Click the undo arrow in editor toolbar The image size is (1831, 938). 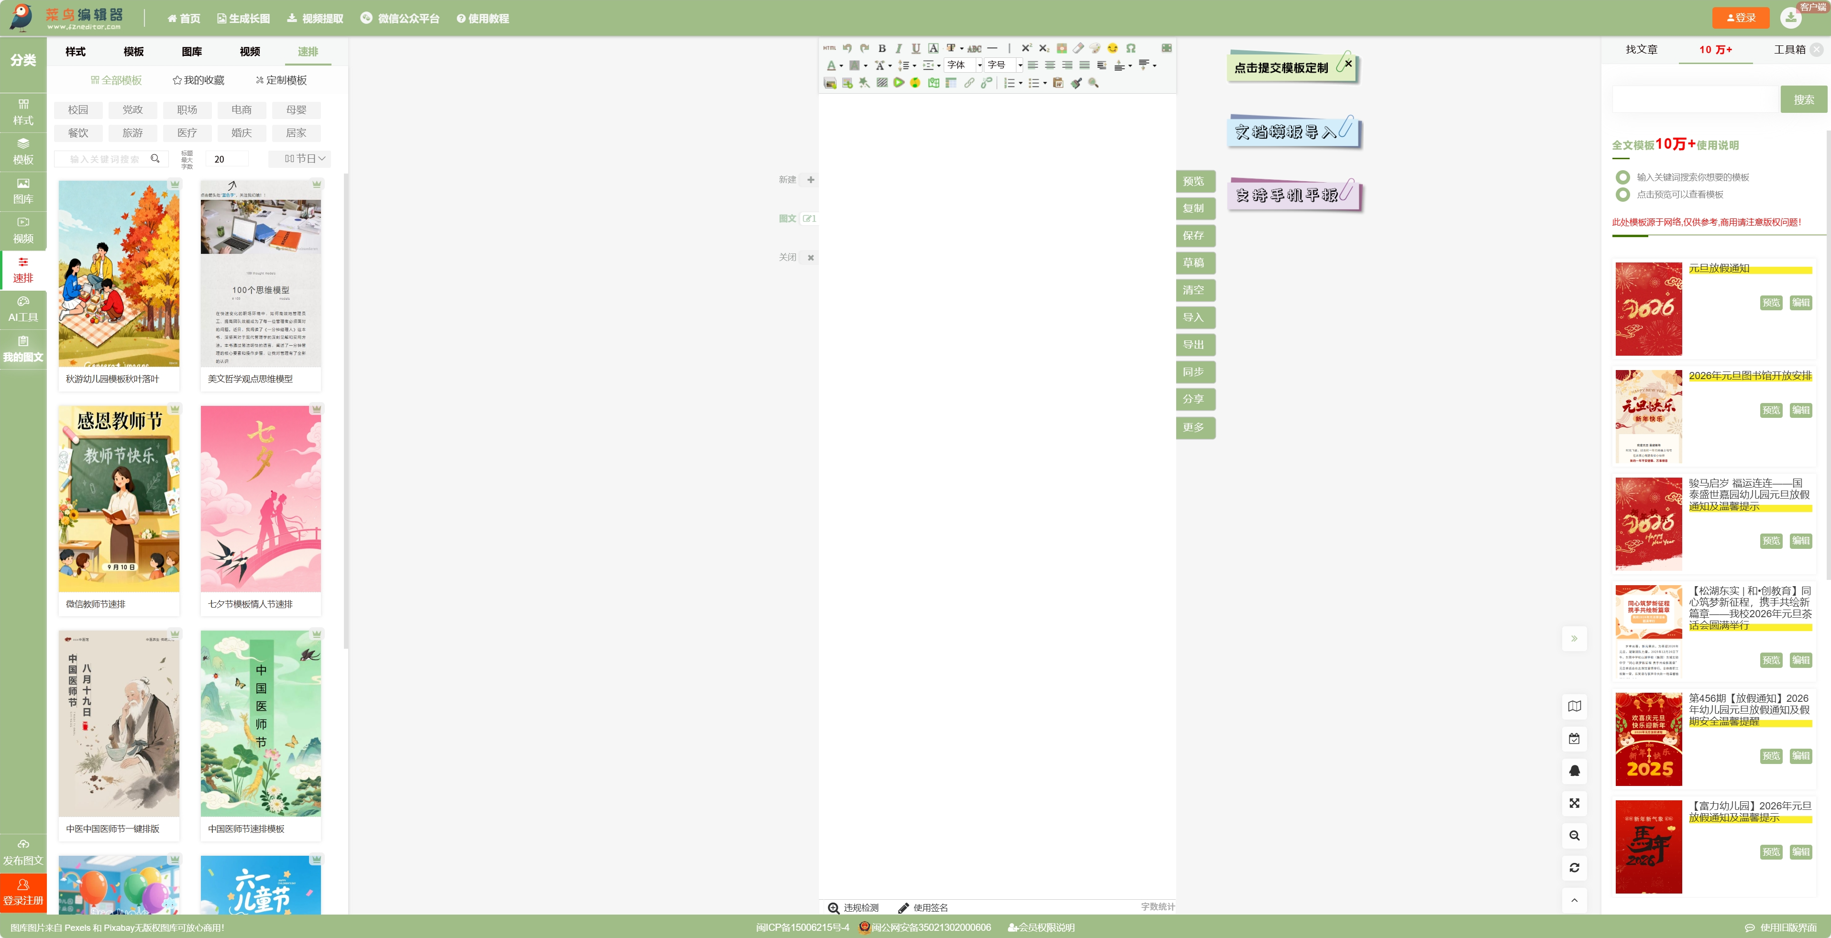[847, 48]
